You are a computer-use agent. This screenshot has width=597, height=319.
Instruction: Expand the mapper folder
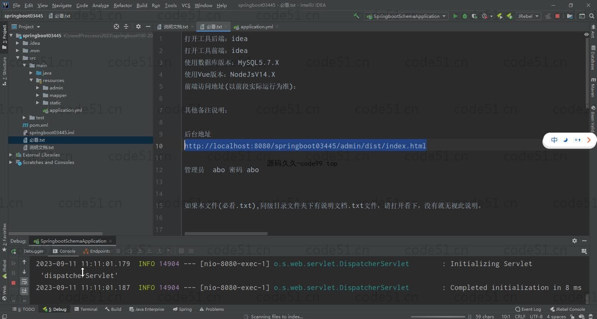coord(38,95)
